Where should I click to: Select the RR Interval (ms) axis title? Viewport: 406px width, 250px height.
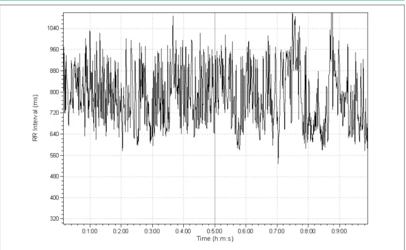35,118
